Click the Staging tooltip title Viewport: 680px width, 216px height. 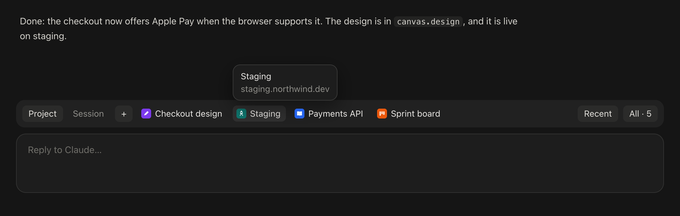tap(256, 77)
